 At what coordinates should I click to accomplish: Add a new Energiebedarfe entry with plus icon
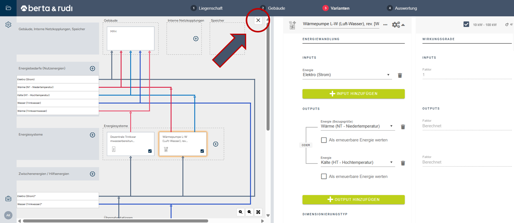[x=93, y=68]
